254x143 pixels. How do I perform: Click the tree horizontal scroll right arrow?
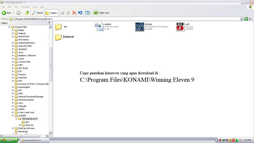pos(47,136)
